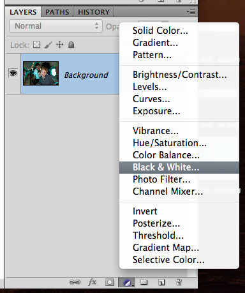Switch to the Paths tab
The height and width of the screenshot is (293, 245).
pyautogui.click(x=57, y=12)
